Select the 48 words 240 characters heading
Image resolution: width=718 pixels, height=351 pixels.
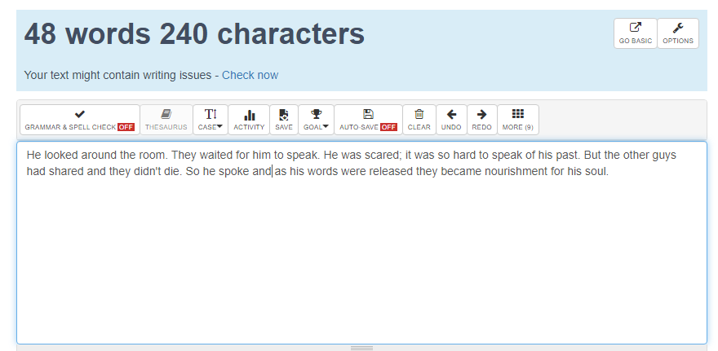pyautogui.click(x=194, y=34)
